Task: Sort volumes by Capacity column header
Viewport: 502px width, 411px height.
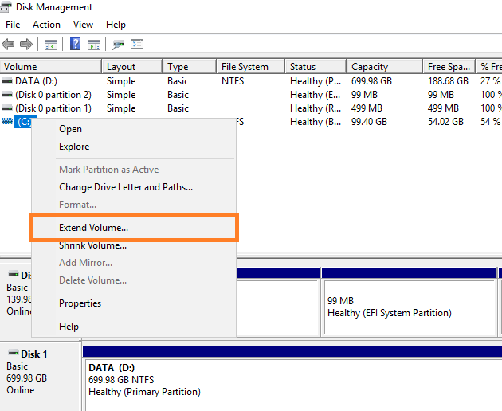Action: [370, 67]
